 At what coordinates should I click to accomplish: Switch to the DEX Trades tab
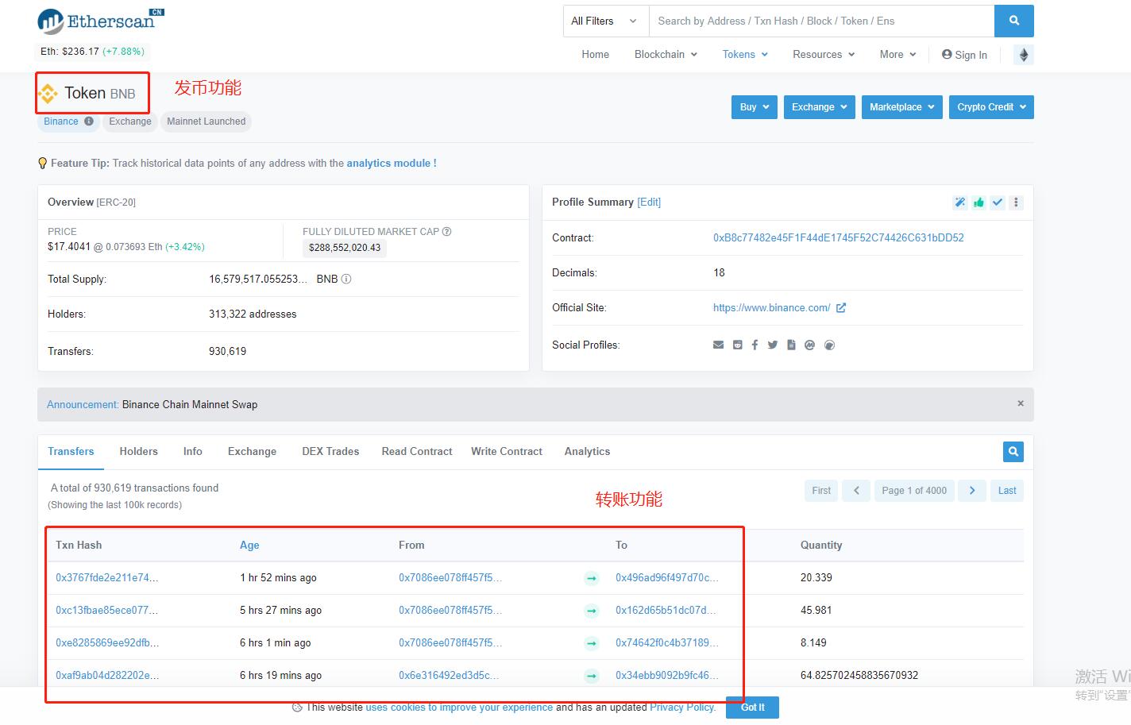click(330, 452)
